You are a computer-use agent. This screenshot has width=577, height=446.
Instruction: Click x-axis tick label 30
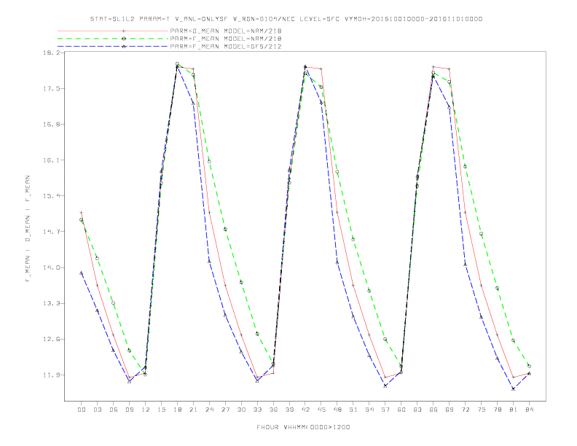pyautogui.click(x=241, y=410)
